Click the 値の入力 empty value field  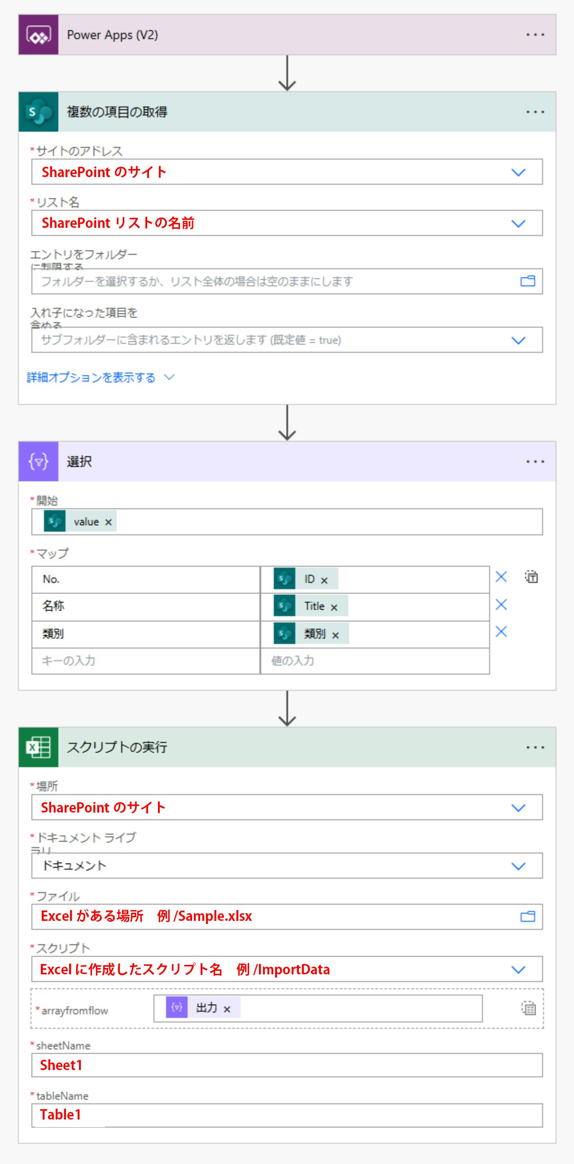376,661
